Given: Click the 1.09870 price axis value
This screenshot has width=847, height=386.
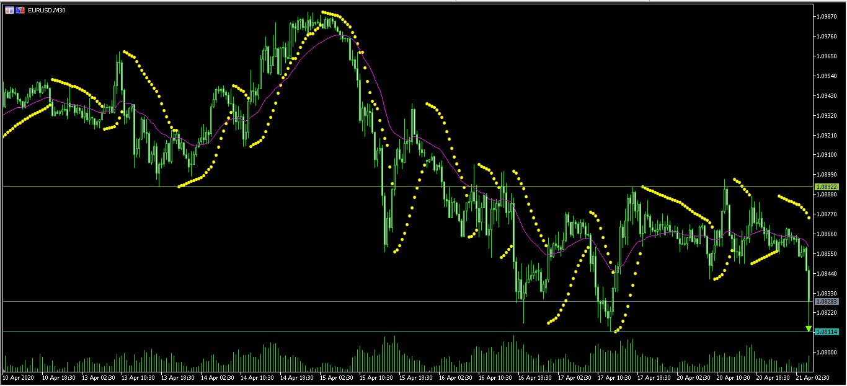Looking at the screenshot, I should tap(827, 16).
